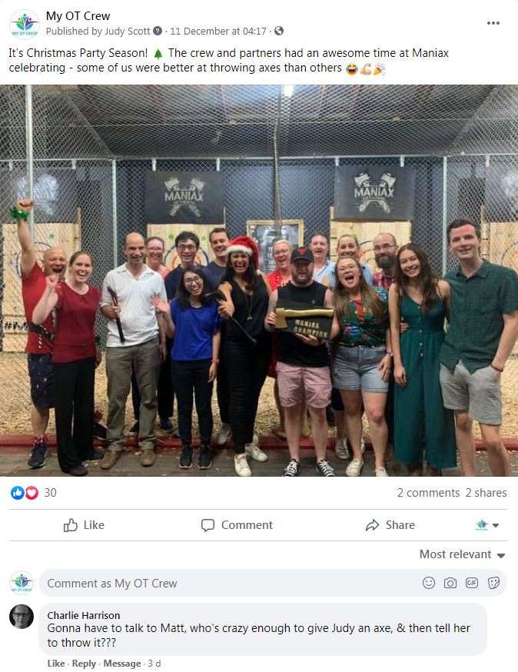
Task: Open the 2 comments link
Action: click(x=428, y=493)
